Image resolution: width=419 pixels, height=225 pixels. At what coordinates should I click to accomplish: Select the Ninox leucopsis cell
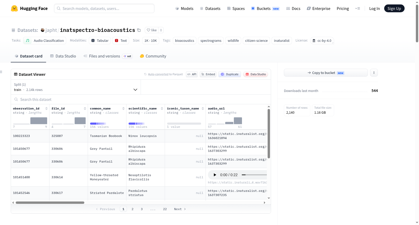(x=146, y=136)
